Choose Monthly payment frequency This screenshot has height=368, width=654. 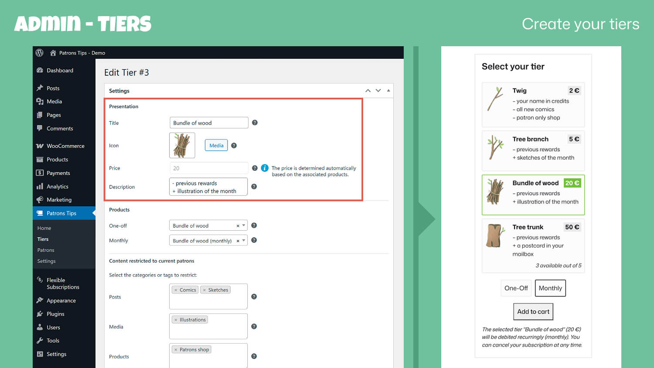tap(550, 288)
